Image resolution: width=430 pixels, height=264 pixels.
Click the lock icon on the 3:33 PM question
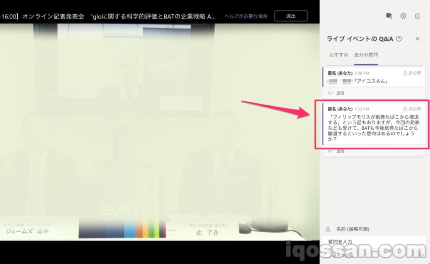tap(405, 109)
